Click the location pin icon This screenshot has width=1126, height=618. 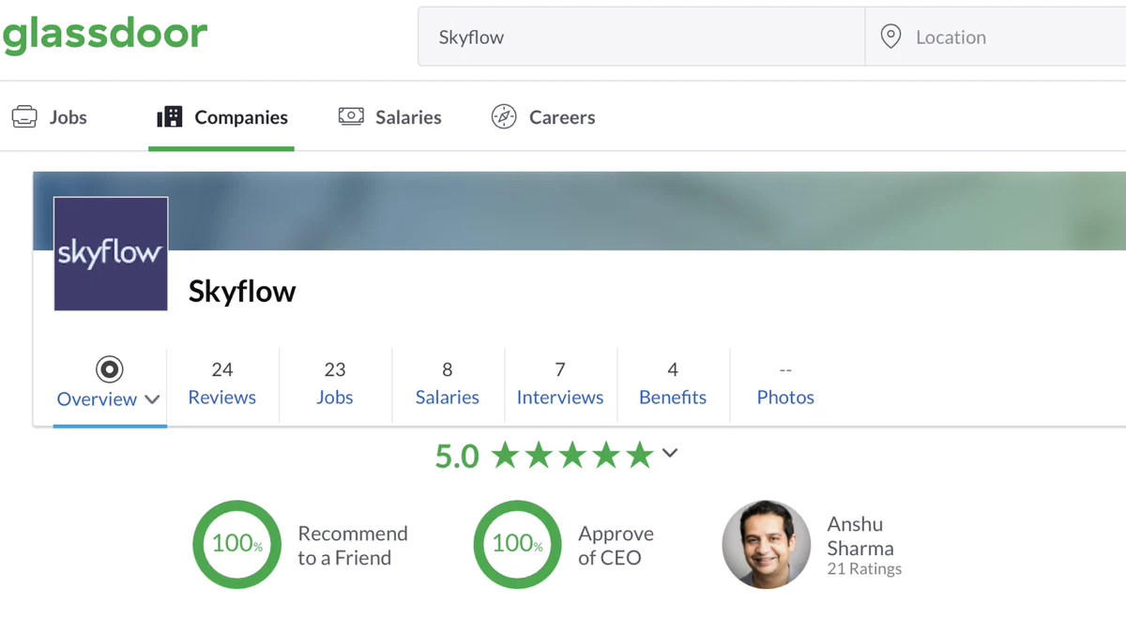890,37
